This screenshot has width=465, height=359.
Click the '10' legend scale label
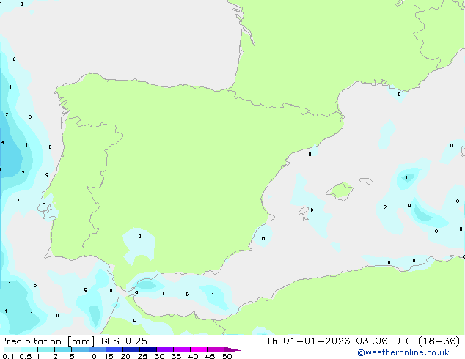[92, 356]
